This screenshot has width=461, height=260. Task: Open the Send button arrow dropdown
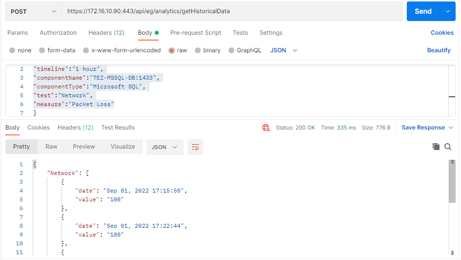point(447,11)
